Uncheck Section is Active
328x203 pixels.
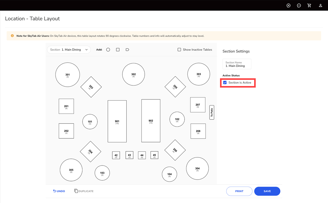point(225,83)
